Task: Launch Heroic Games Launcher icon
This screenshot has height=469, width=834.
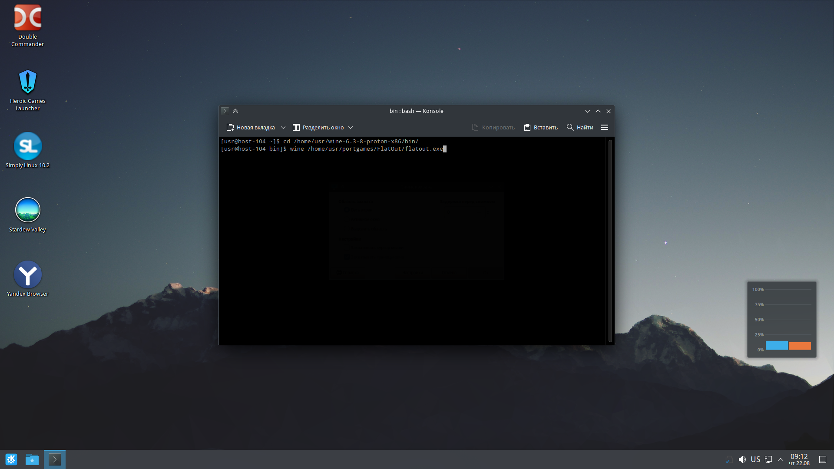Action: point(27,83)
